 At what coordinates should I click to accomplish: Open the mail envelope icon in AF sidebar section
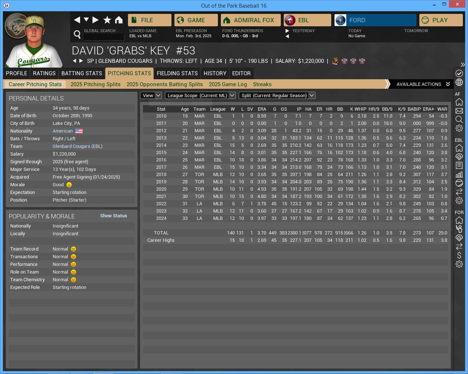click(x=459, y=111)
